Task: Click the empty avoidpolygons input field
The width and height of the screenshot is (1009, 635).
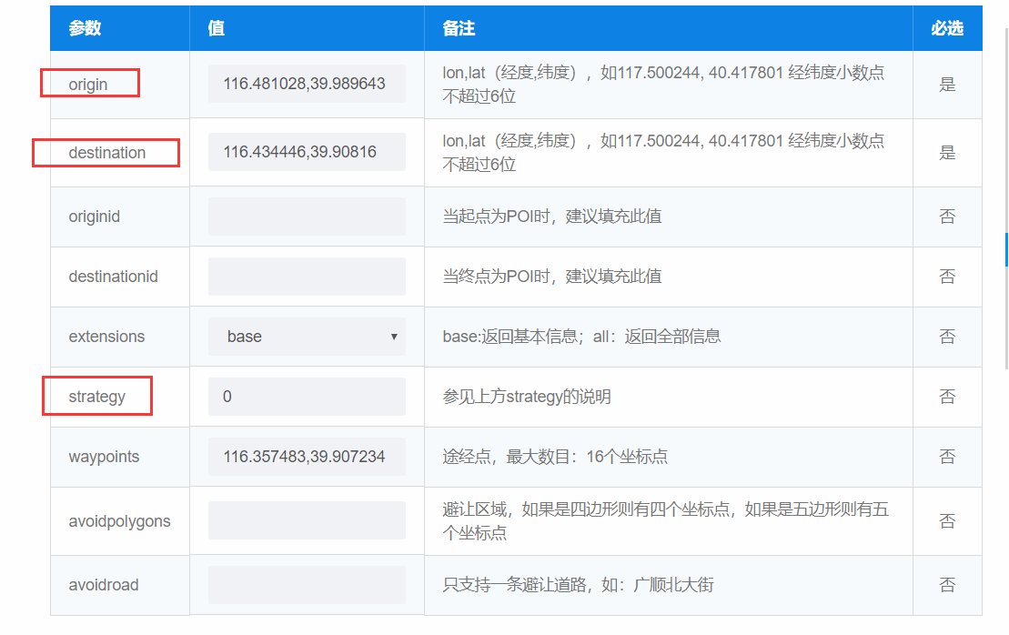Action: click(x=307, y=520)
